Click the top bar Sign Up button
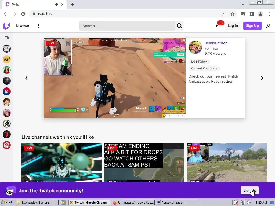This screenshot has width=275, height=206. coord(252,26)
